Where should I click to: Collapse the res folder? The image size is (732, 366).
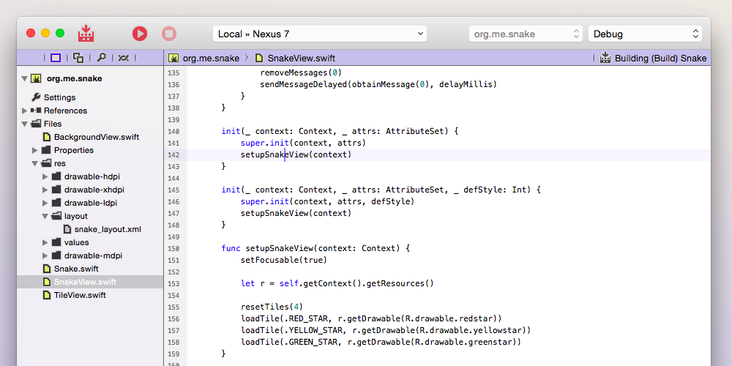coord(35,163)
